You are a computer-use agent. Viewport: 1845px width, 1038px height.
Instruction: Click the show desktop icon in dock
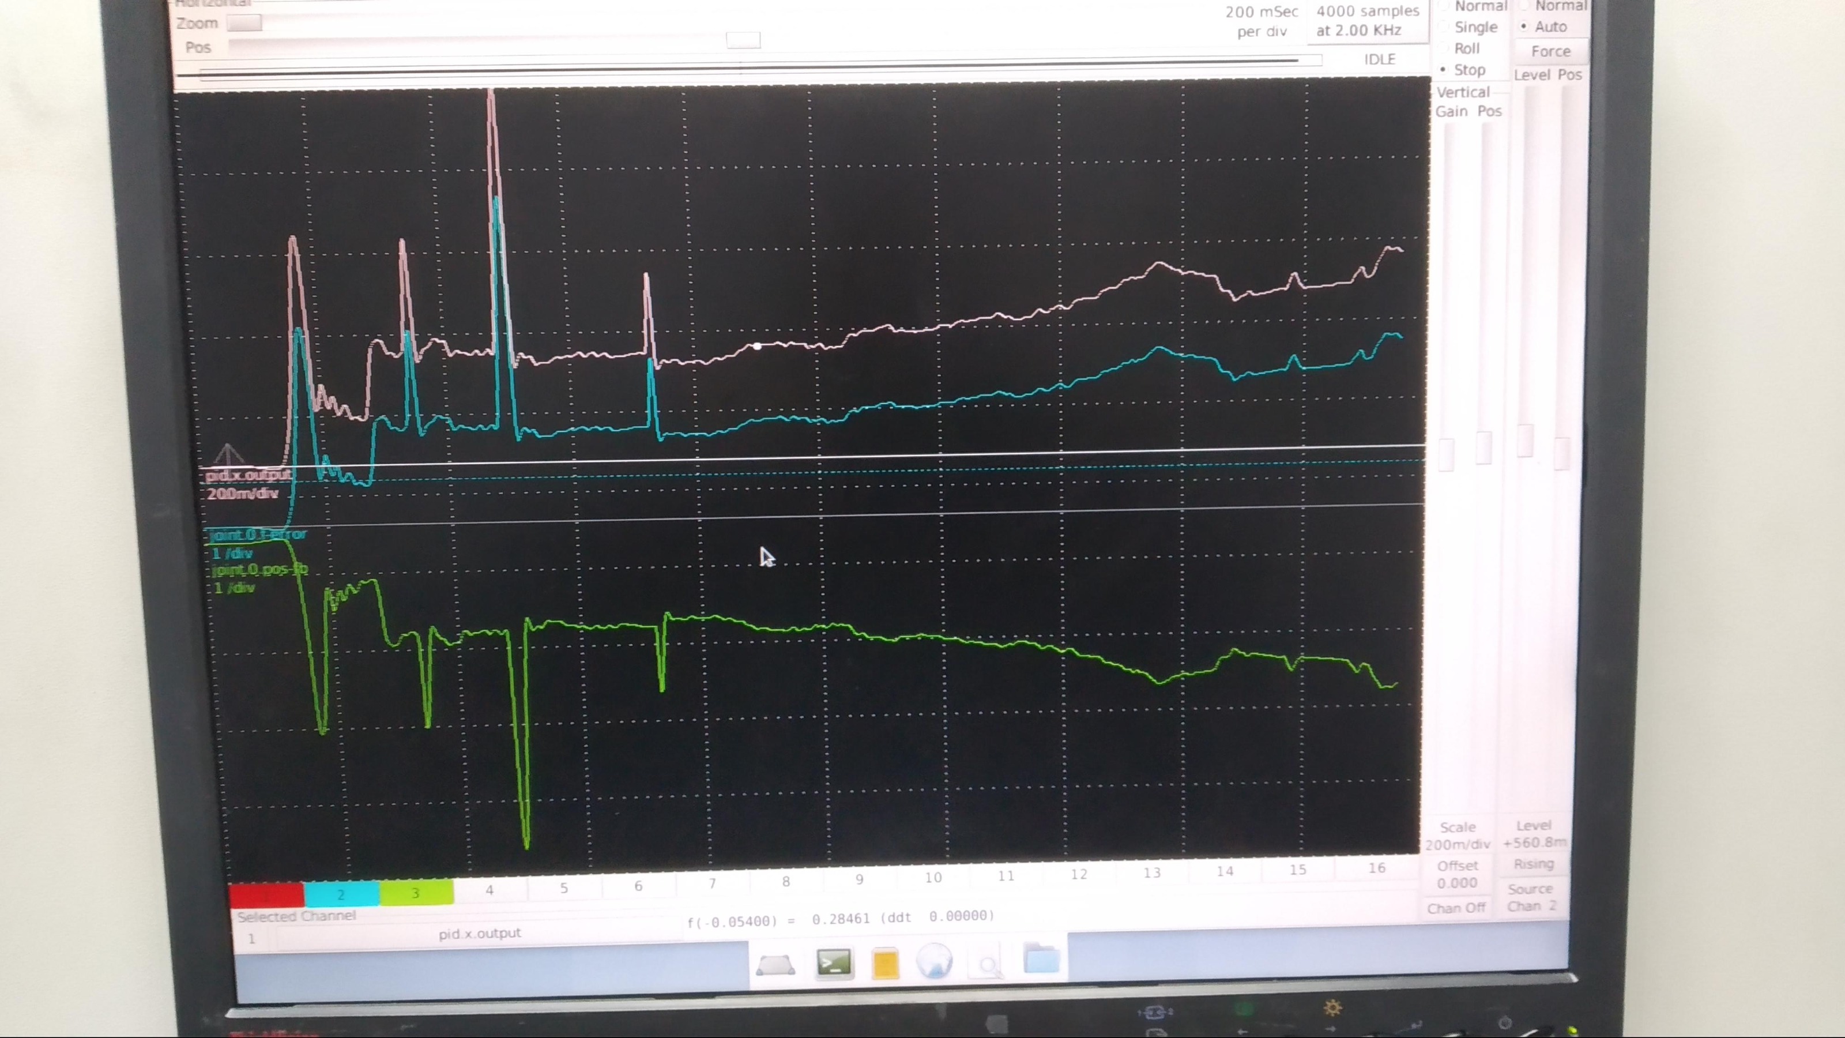click(775, 965)
